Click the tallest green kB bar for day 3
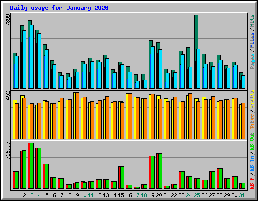 coord(32,166)
